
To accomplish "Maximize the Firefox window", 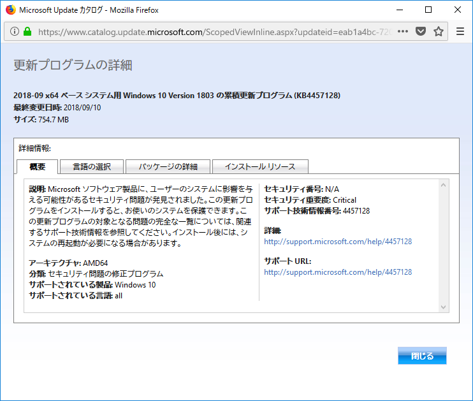I will click(428, 10).
